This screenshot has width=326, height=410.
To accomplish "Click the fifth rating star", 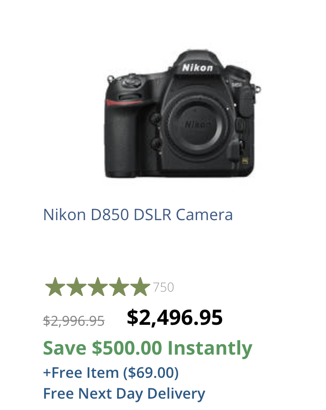I will pos(140,287).
